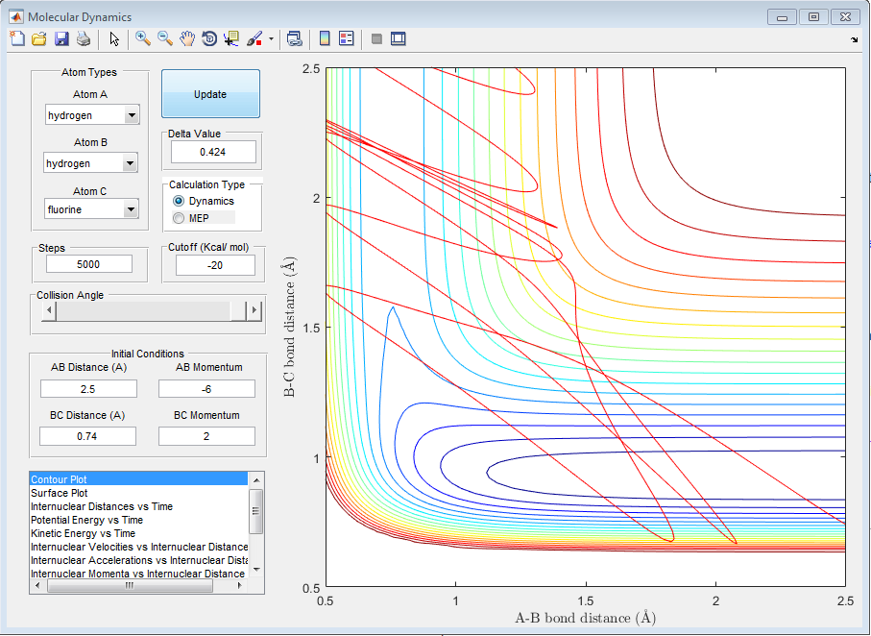
Task: Click the Delta Value input field
Action: pyautogui.click(x=214, y=152)
